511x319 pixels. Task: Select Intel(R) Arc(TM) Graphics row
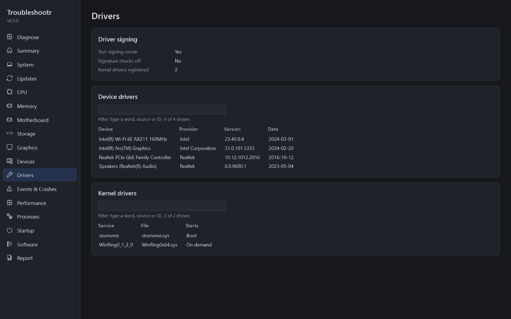196,148
